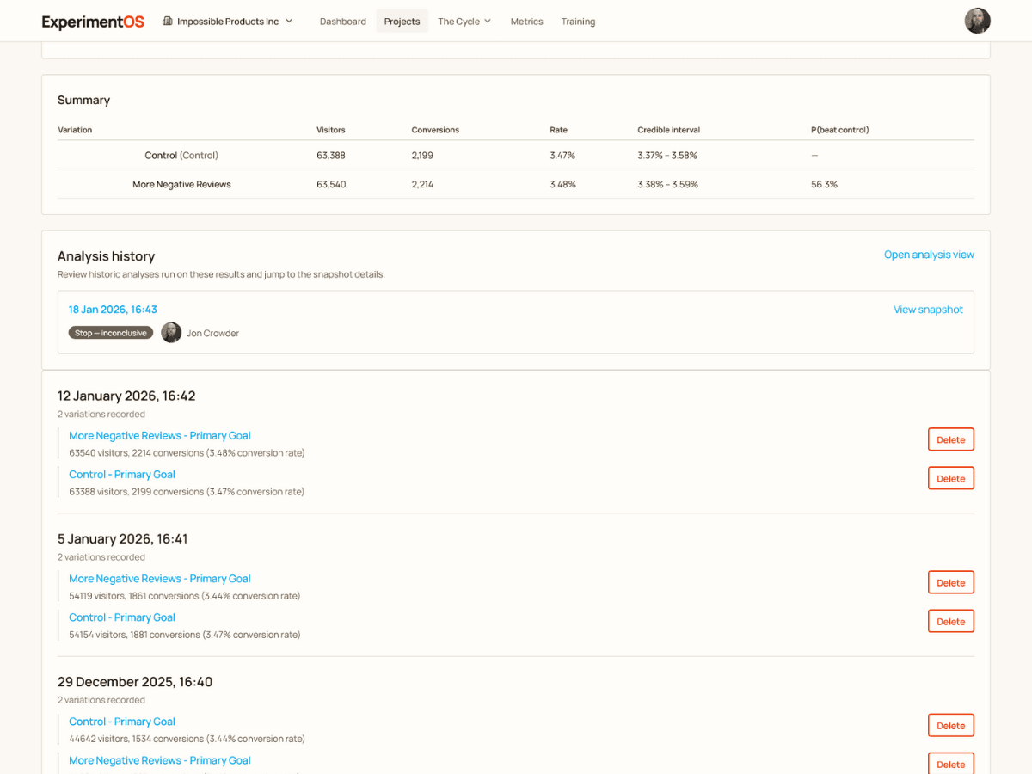Open the profile avatar in the top right
1032x774 pixels.
[978, 21]
